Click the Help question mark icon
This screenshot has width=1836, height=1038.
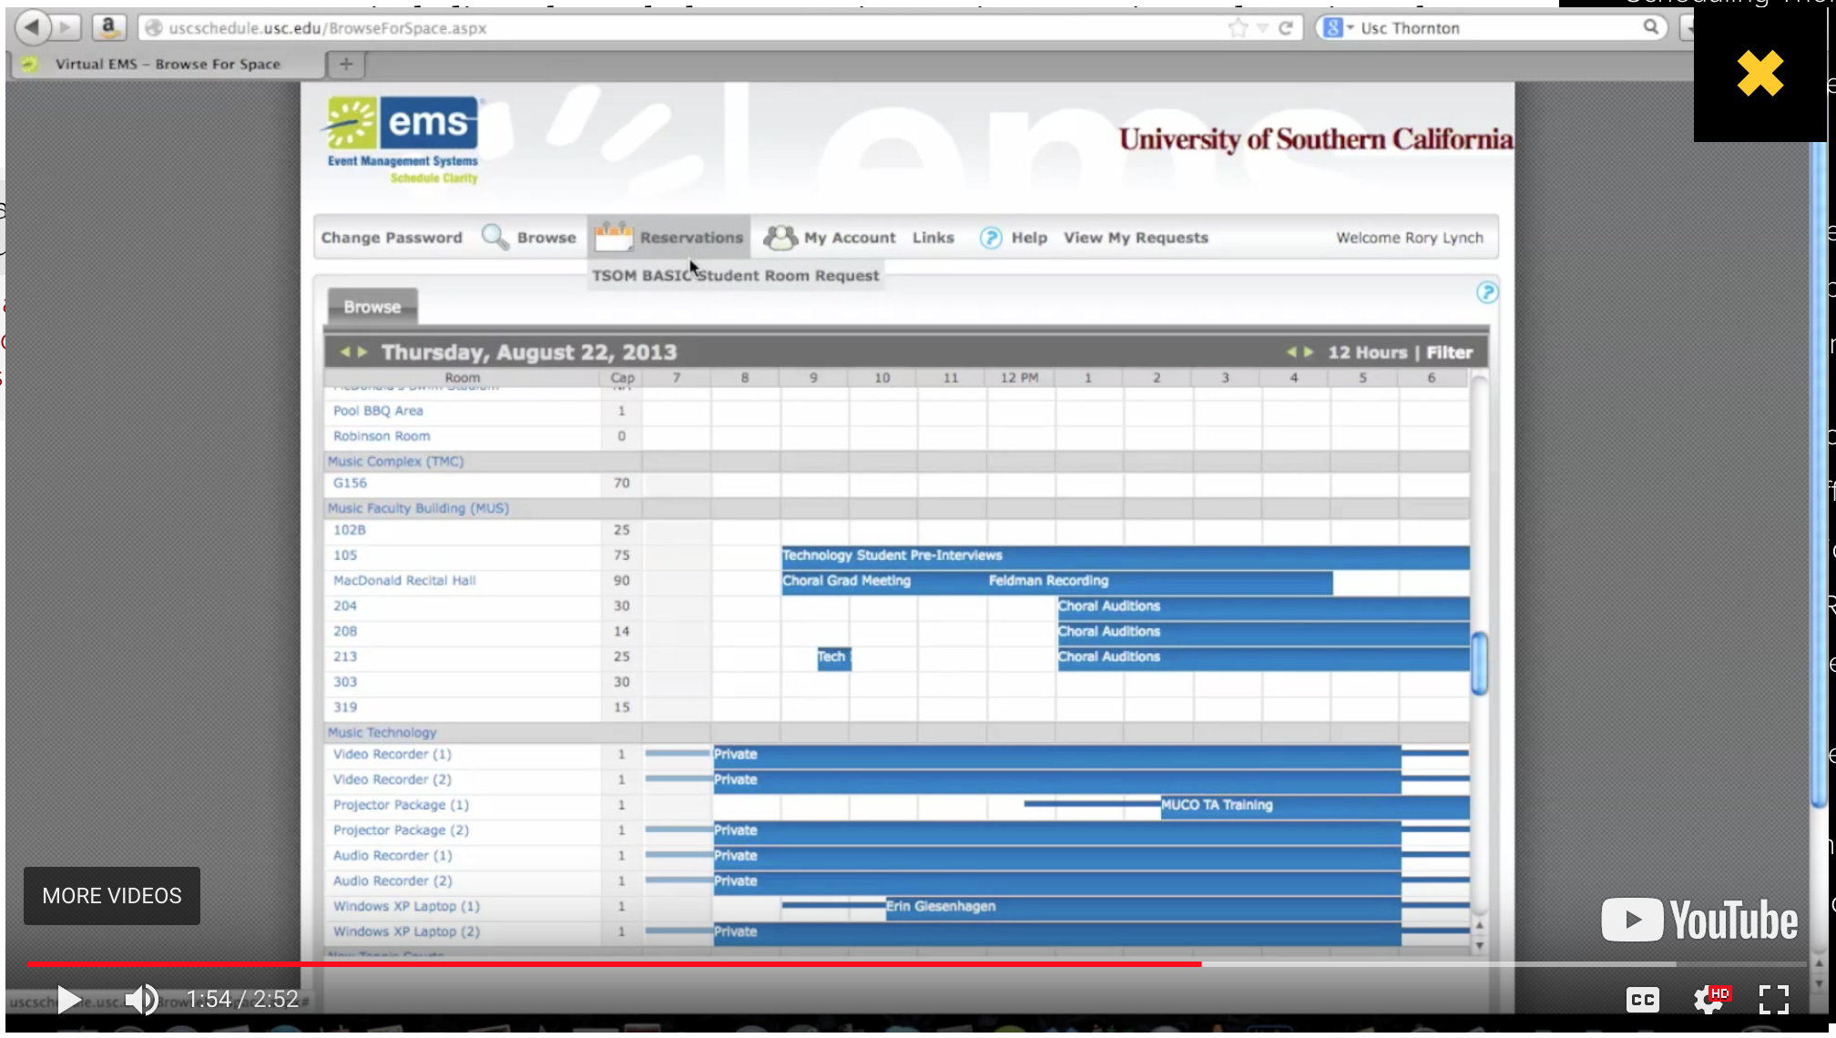point(991,238)
